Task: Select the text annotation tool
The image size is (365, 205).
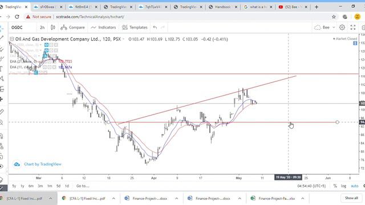Action: (x=1, y=68)
